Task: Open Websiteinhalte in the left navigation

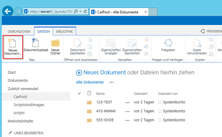Action: 20,121
